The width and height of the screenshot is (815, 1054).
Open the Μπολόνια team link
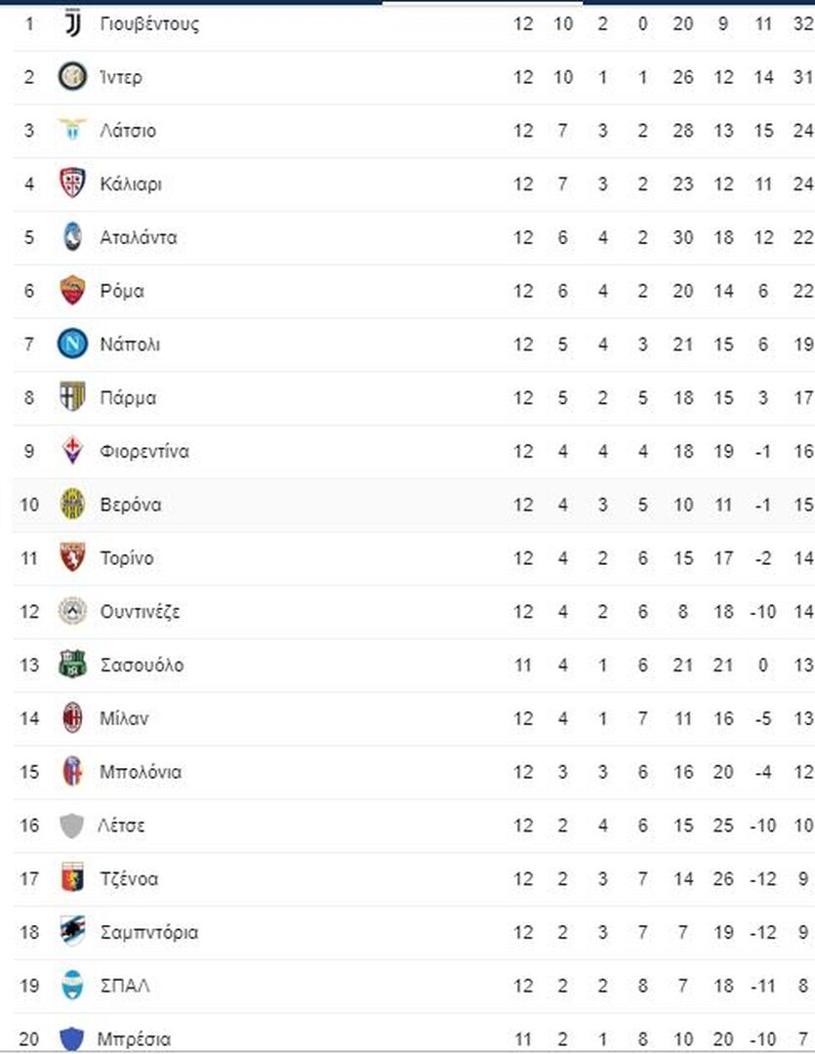[x=141, y=772]
